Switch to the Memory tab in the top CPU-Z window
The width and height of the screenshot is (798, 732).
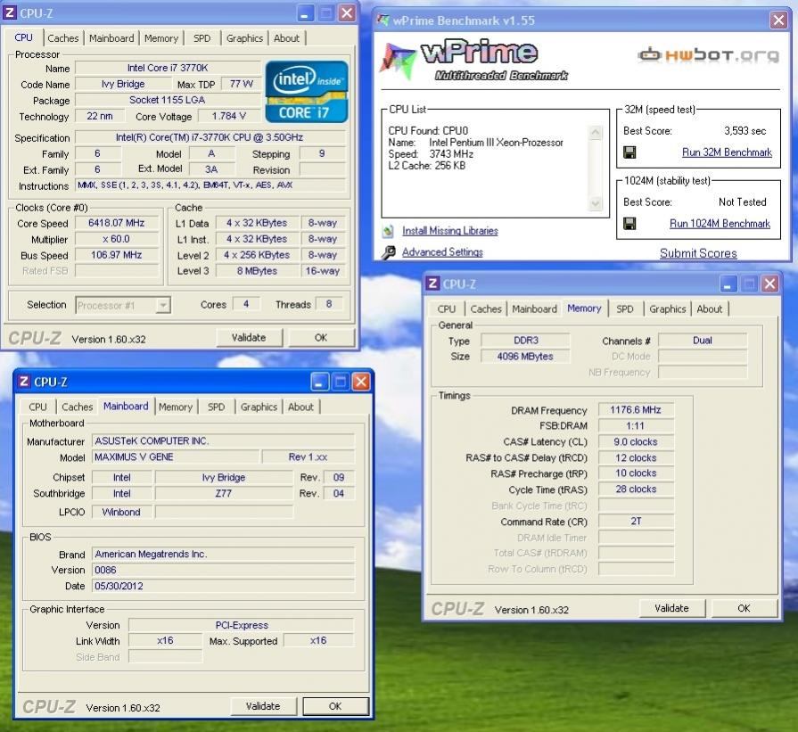click(x=161, y=38)
